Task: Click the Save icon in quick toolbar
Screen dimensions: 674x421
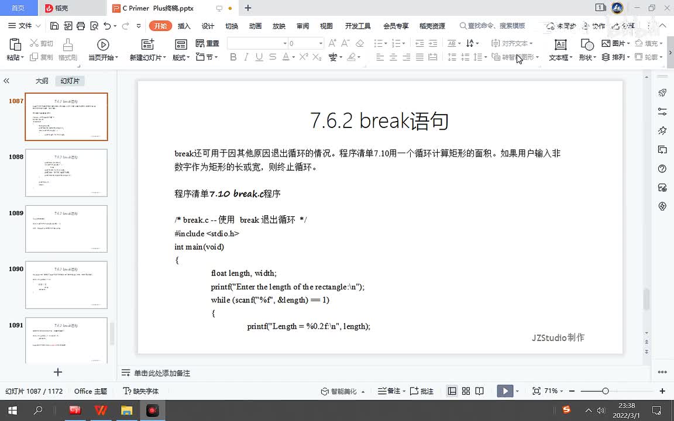Action: pyautogui.click(x=54, y=26)
